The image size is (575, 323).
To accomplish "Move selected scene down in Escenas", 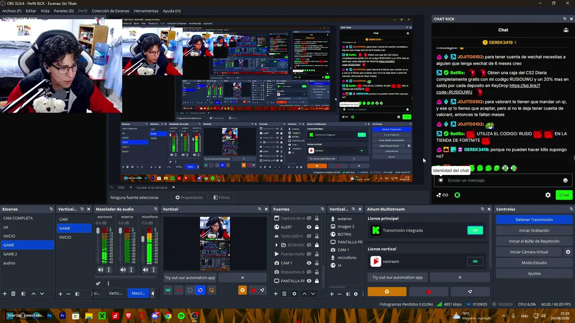I will 42,294.
